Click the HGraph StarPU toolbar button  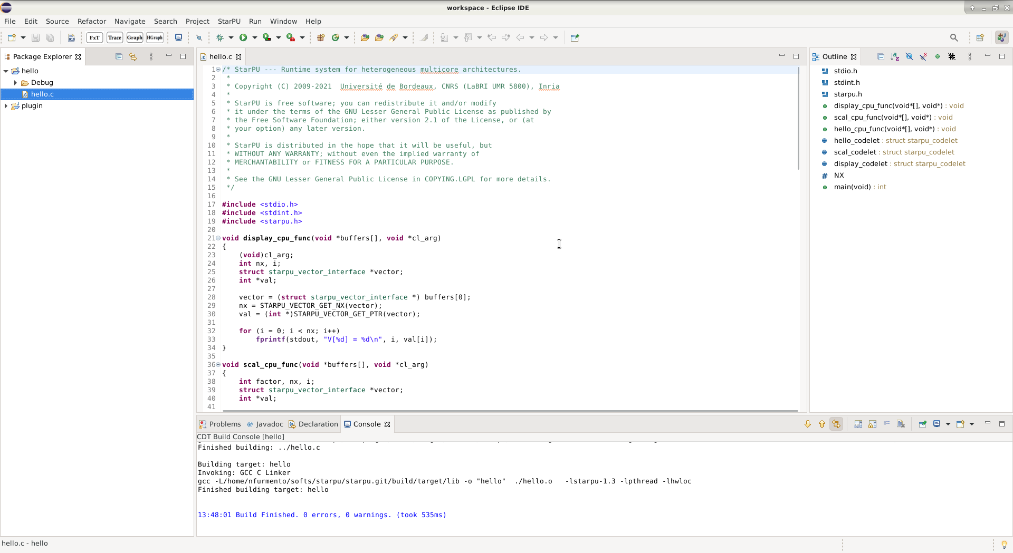[155, 37]
